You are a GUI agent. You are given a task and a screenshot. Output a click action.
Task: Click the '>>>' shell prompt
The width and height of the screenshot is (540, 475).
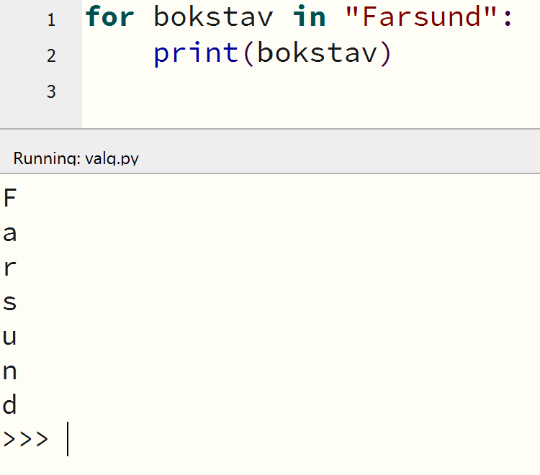click(26, 439)
